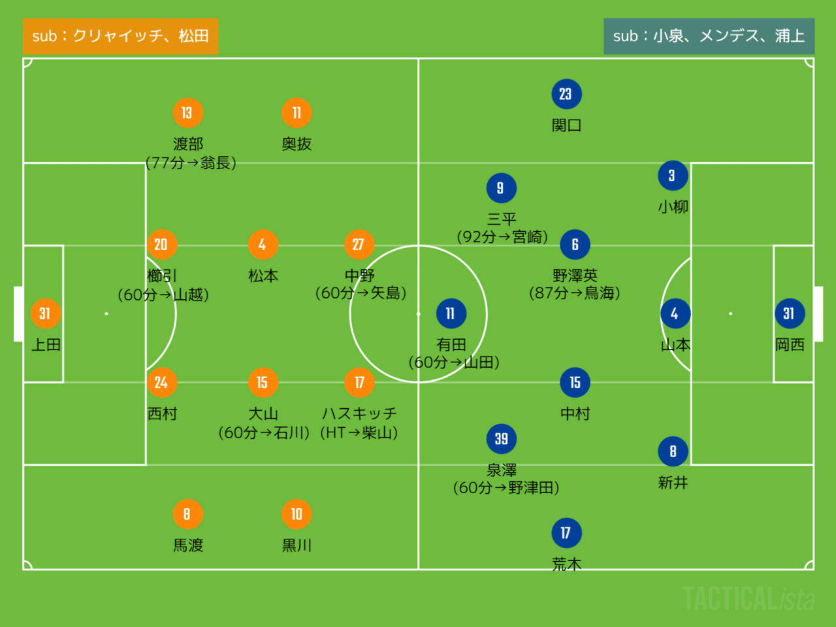The width and height of the screenshot is (836, 627).
Task: Select the blue number 3 marker 小柳
Action: click(x=673, y=176)
